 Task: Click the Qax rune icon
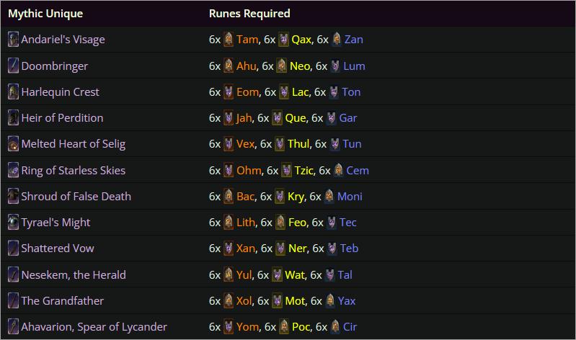pos(283,40)
